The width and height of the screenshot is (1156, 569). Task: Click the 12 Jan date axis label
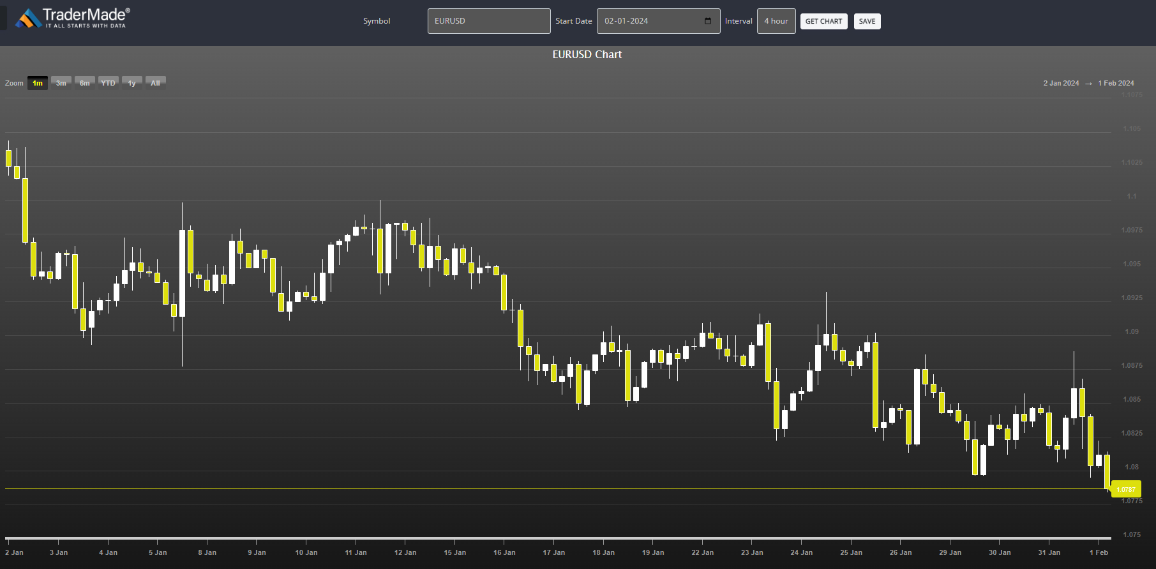coord(405,552)
